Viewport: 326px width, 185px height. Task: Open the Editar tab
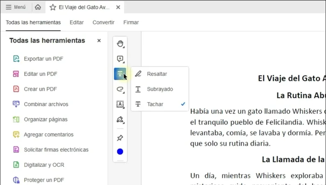point(76,22)
